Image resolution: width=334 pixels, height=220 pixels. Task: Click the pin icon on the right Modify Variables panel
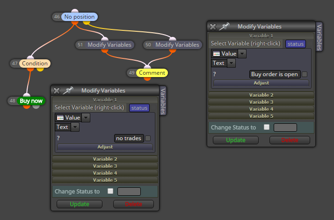pyautogui.click(x=224, y=27)
